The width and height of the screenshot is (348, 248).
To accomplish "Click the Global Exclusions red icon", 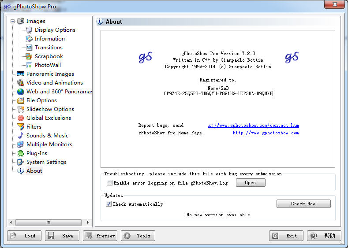I will [21, 118].
